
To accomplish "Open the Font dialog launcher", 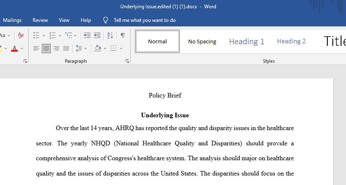I will tap(25, 61).
